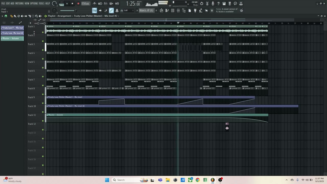Click the stamp tool icon in toolbar
This screenshot has height=184, width=327.
click(x=117, y=10)
